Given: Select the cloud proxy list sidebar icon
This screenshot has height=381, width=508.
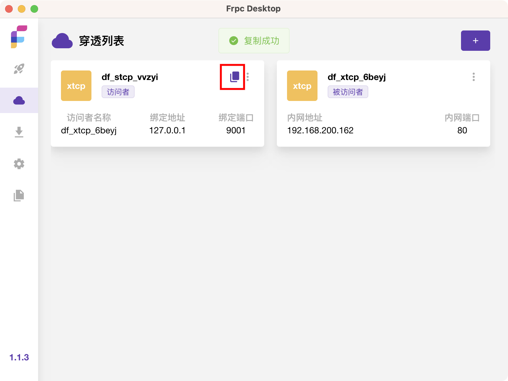Looking at the screenshot, I should pos(19,100).
